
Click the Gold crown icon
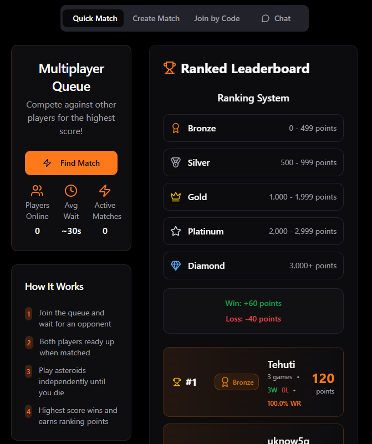(176, 197)
